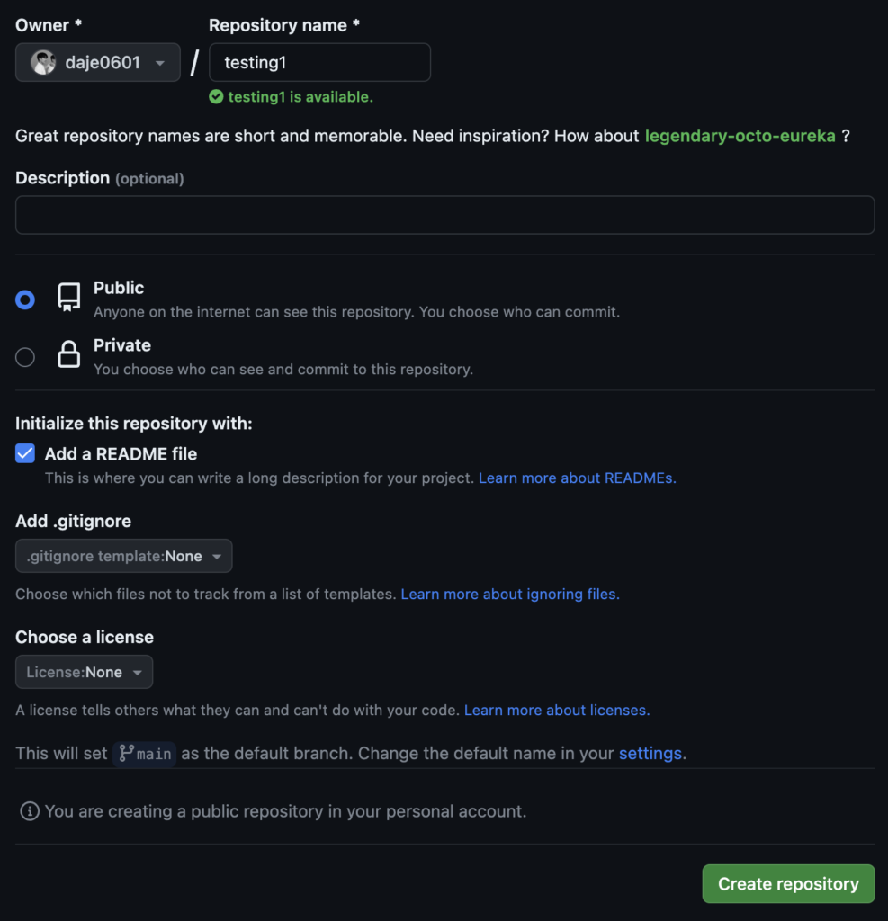The height and width of the screenshot is (921, 888).
Task: Open Learn more about ignoring files link
Action: pos(510,594)
